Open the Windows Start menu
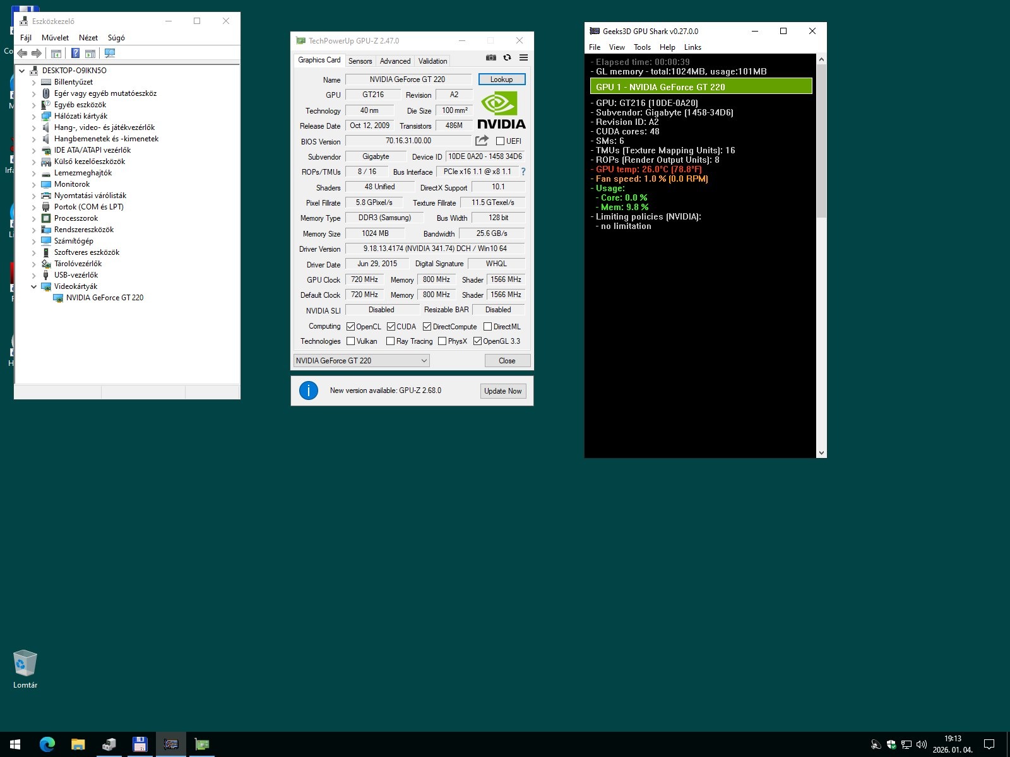 click(15, 744)
